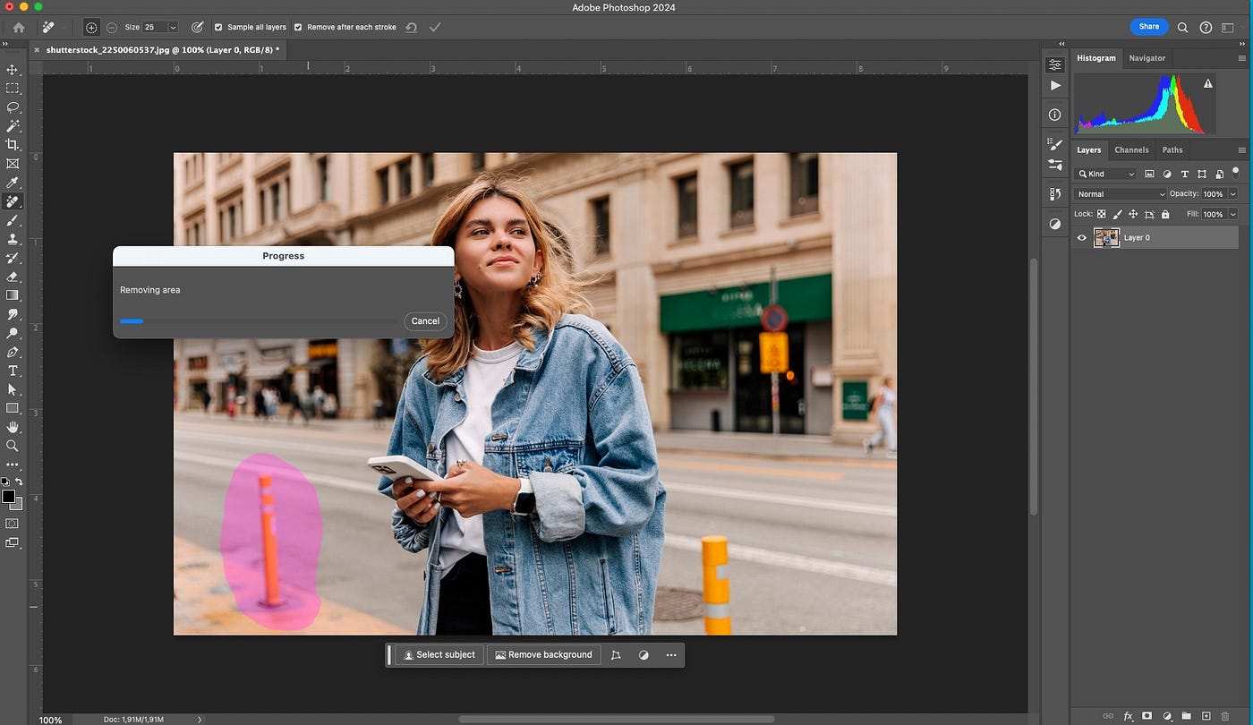Switch to the Channels tab
Screen dimensions: 1253x725
(x=1131, y=150)
